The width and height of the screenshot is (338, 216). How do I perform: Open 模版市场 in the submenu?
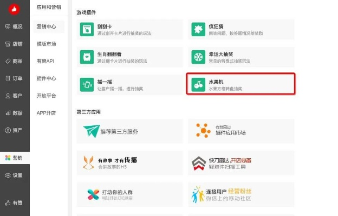(x=47, y=44)
